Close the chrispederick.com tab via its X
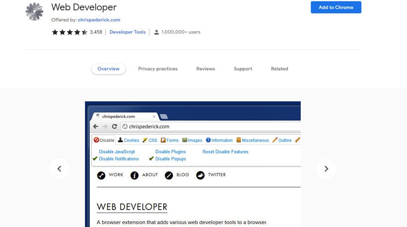This screenshot has width=407, height=227. click(x=154, y=116)
